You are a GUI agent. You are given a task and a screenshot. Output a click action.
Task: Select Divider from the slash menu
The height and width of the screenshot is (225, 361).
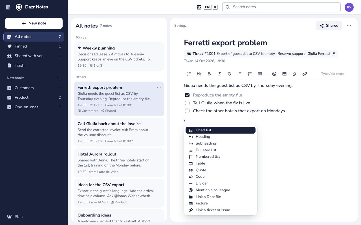point(221,183)
